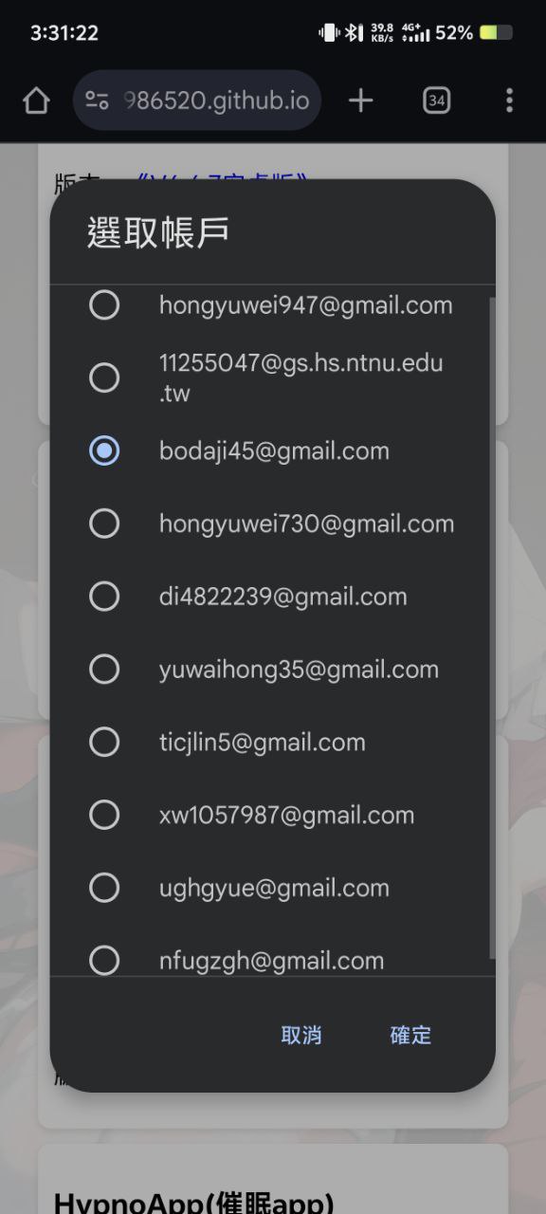
Task: Select ughgyue@gmail.com account option
Action: pyautogui.click(x=272, y=888)
